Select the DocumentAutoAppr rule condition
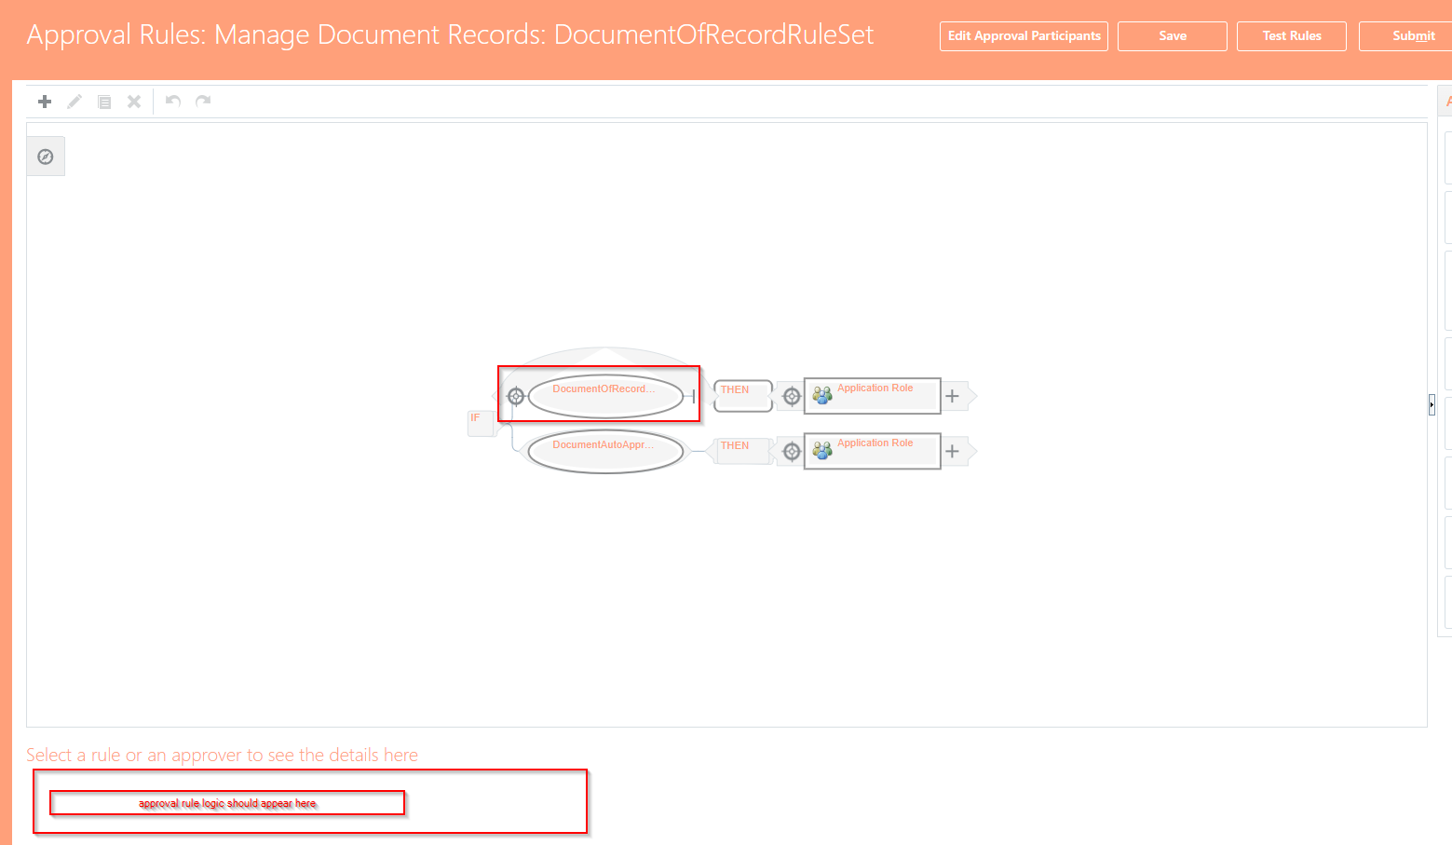 tap(605, 451)
